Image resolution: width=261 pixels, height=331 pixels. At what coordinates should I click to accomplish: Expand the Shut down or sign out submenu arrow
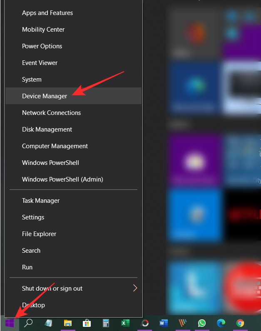tap(135, 288)
